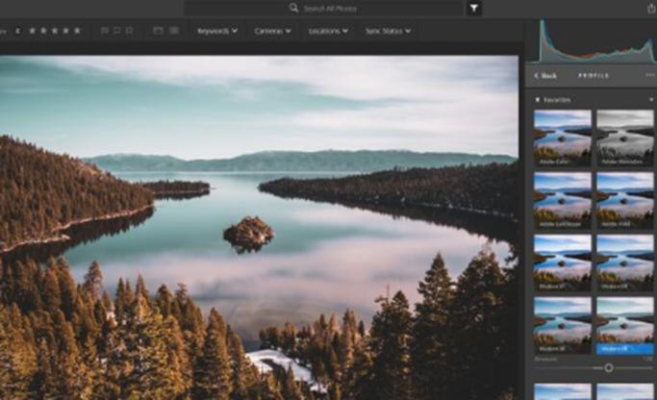This screenshot has height=400, width=657.
Task: Select the Adobe Monochrome profile thumbnail
Action: [625, 136]
